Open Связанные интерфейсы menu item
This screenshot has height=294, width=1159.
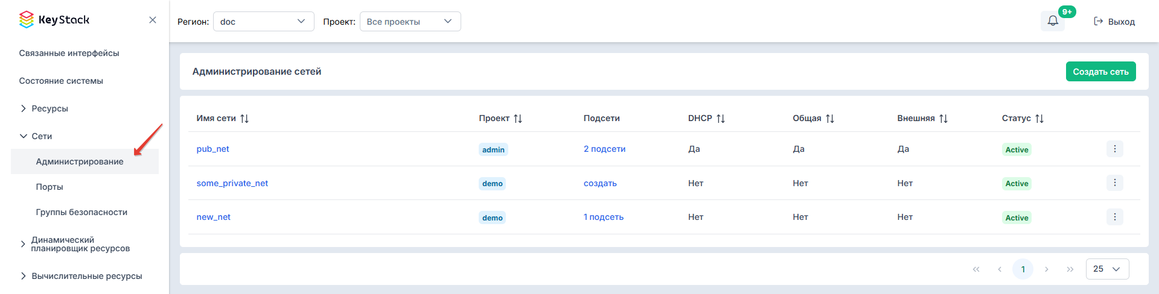tap(69, 53)
